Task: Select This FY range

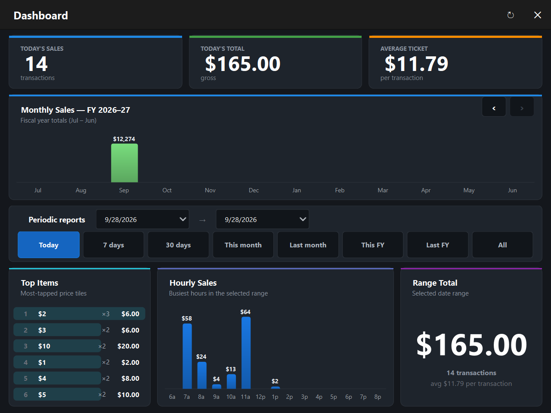Action: coord(373,245)
